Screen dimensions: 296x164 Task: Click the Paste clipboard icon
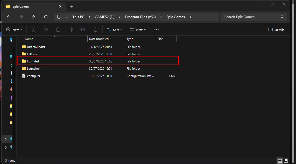coord(58,30)
